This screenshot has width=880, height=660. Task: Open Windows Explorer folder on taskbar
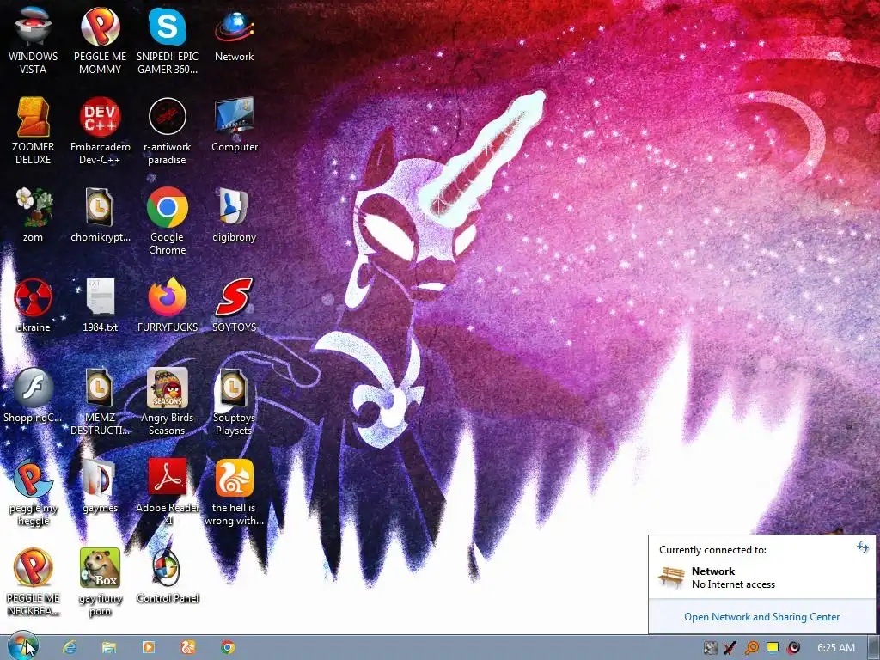click(109, 647)
